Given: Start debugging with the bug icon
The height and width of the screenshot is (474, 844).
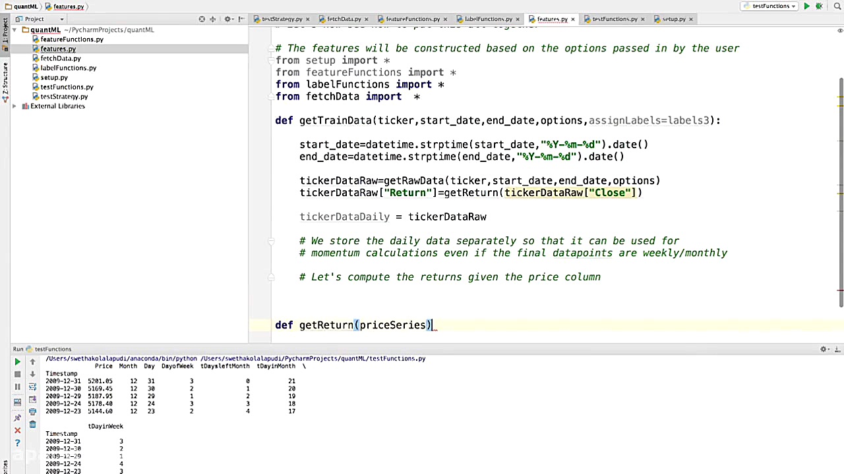Looking at the screenshot, I should [x=819, y=6].
